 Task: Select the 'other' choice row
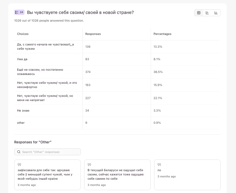click(x=21, y=123)
